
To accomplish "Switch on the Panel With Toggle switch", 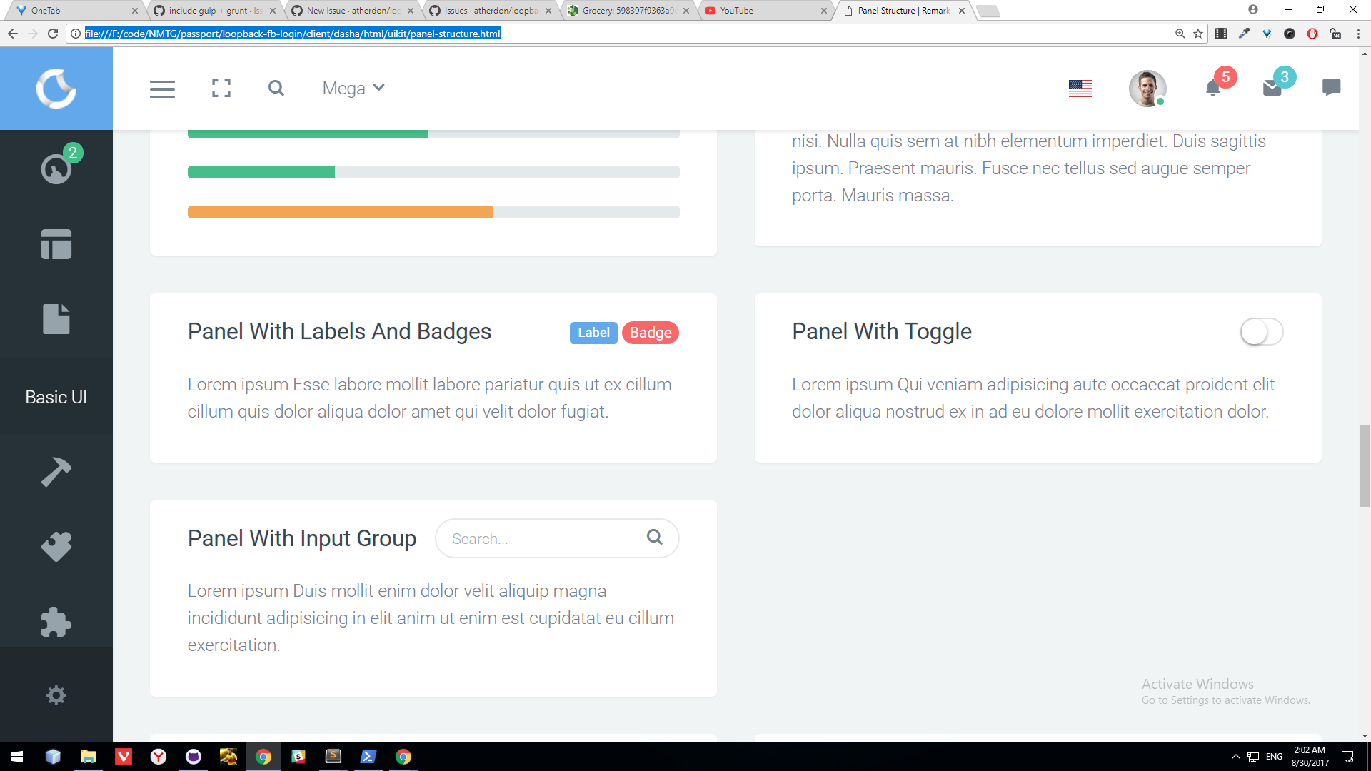I will [1262, 332].
